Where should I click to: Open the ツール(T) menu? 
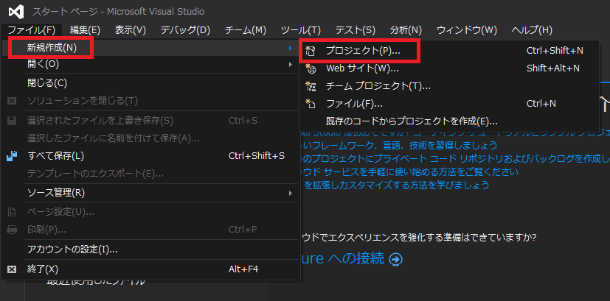point(301,30)
